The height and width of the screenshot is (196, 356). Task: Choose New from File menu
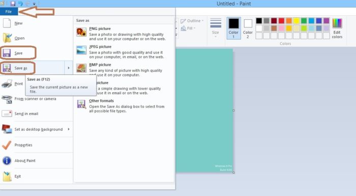coord(36,23)
